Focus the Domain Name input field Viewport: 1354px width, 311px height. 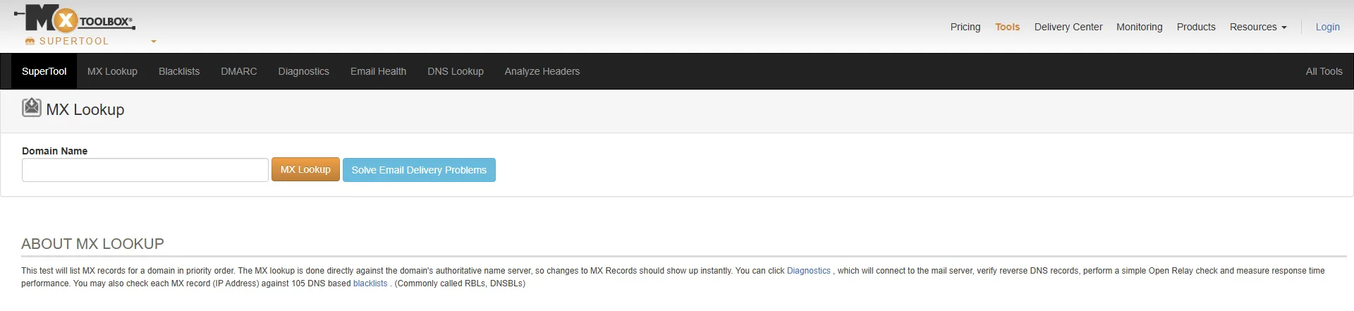pyautogui.click(x=145, y=170)
